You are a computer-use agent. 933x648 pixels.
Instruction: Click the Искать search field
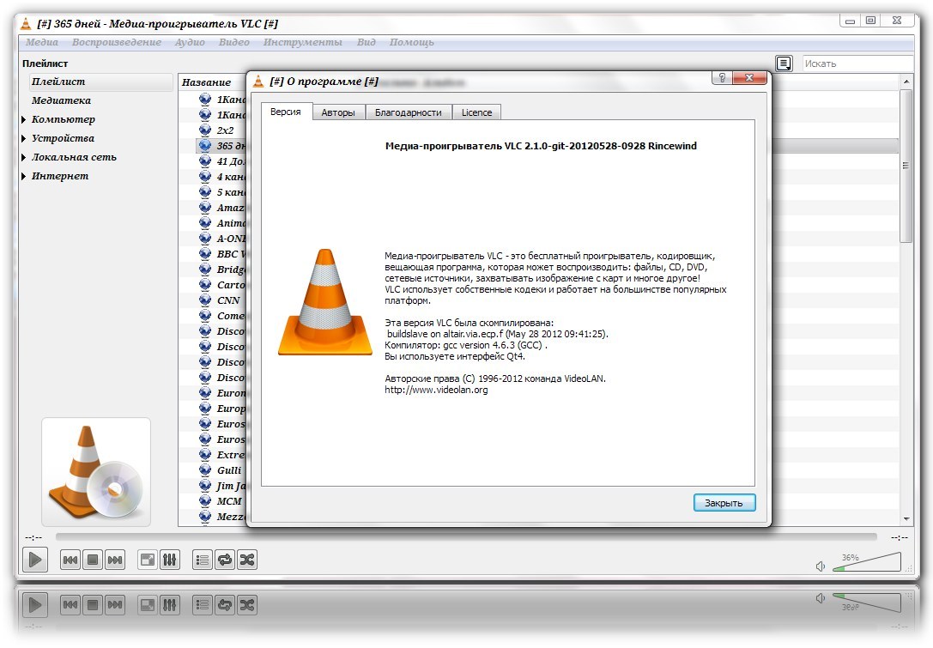(x=857, y=64)
